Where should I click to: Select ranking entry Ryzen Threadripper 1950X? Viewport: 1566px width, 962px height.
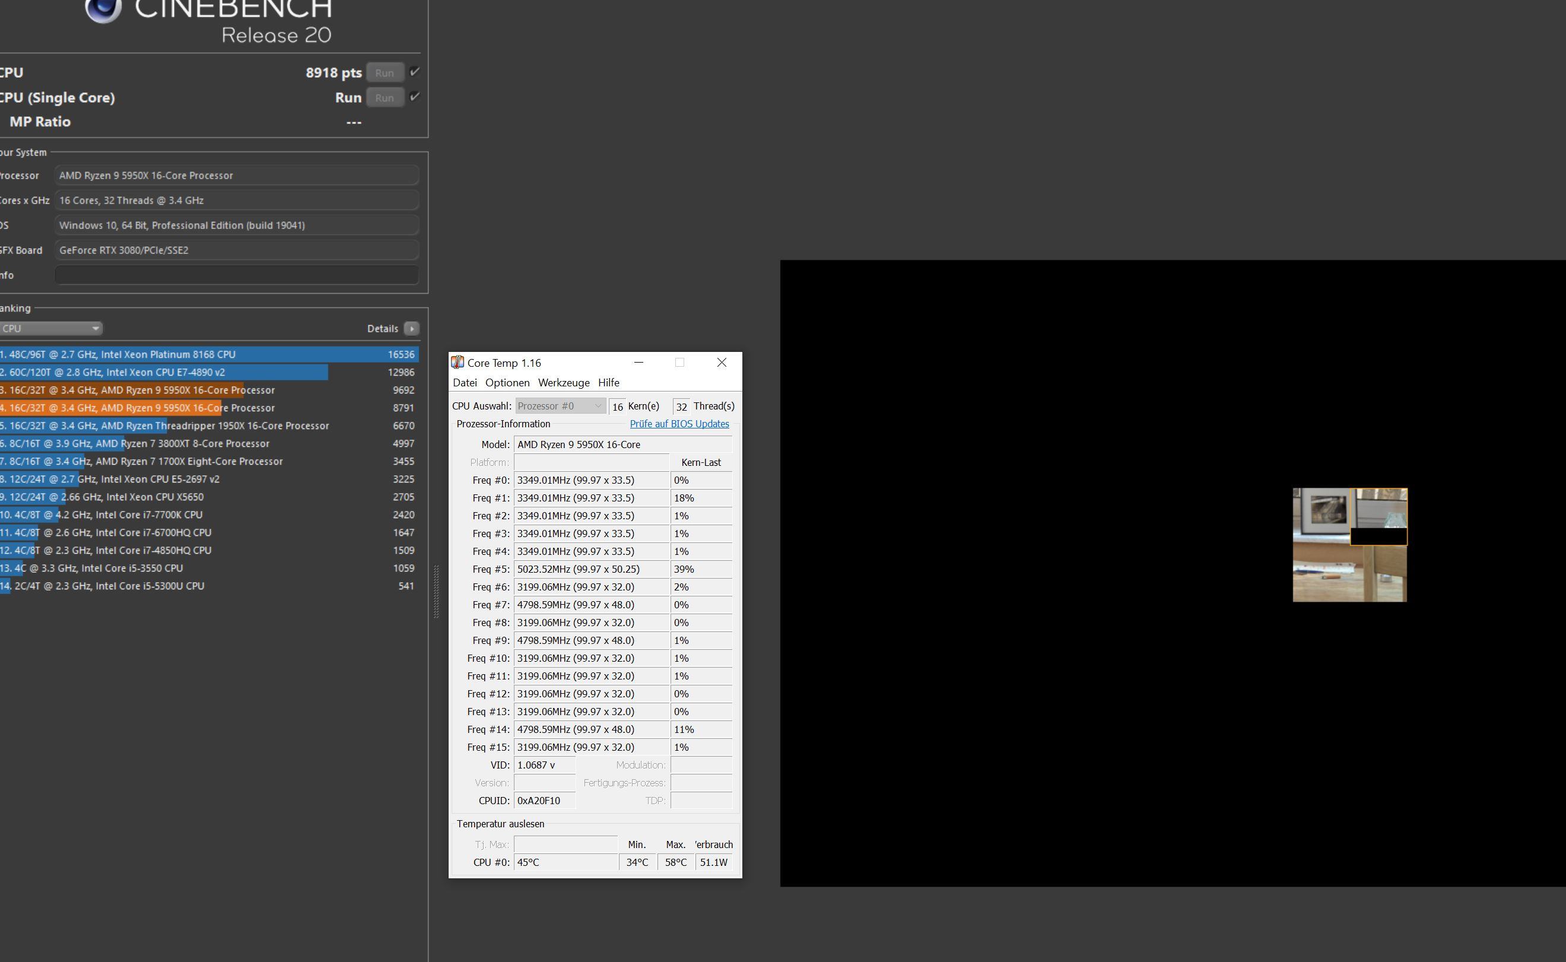pyautogui.click(x=209, y=426)
